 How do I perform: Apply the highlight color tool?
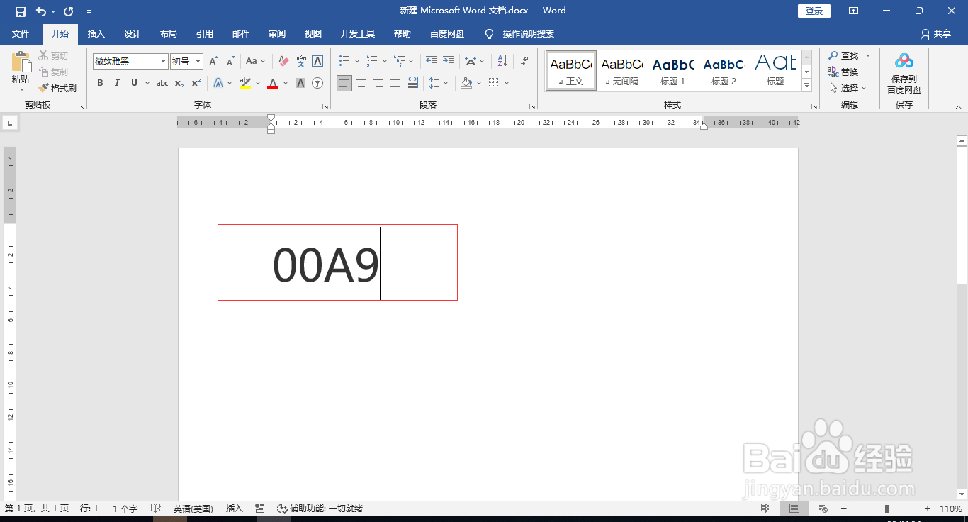coord(246,84)
